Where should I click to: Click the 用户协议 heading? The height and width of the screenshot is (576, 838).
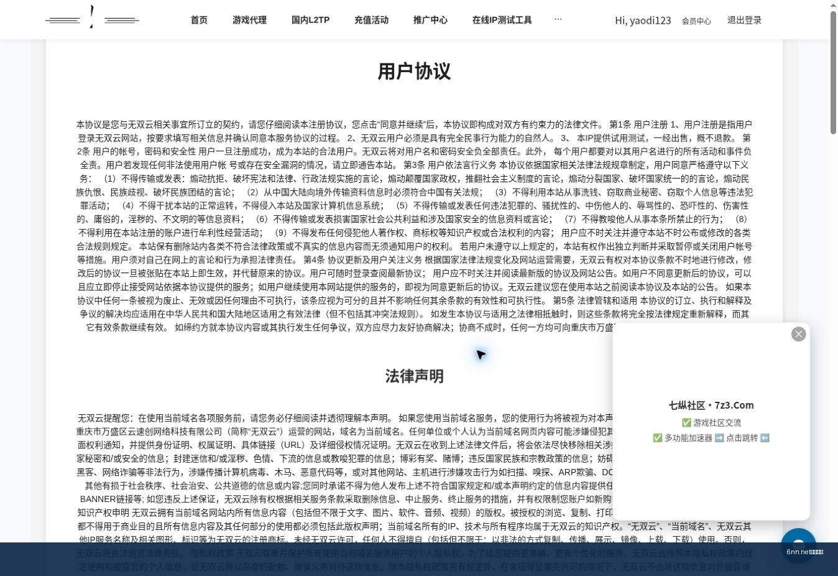(x=414, y=72)
